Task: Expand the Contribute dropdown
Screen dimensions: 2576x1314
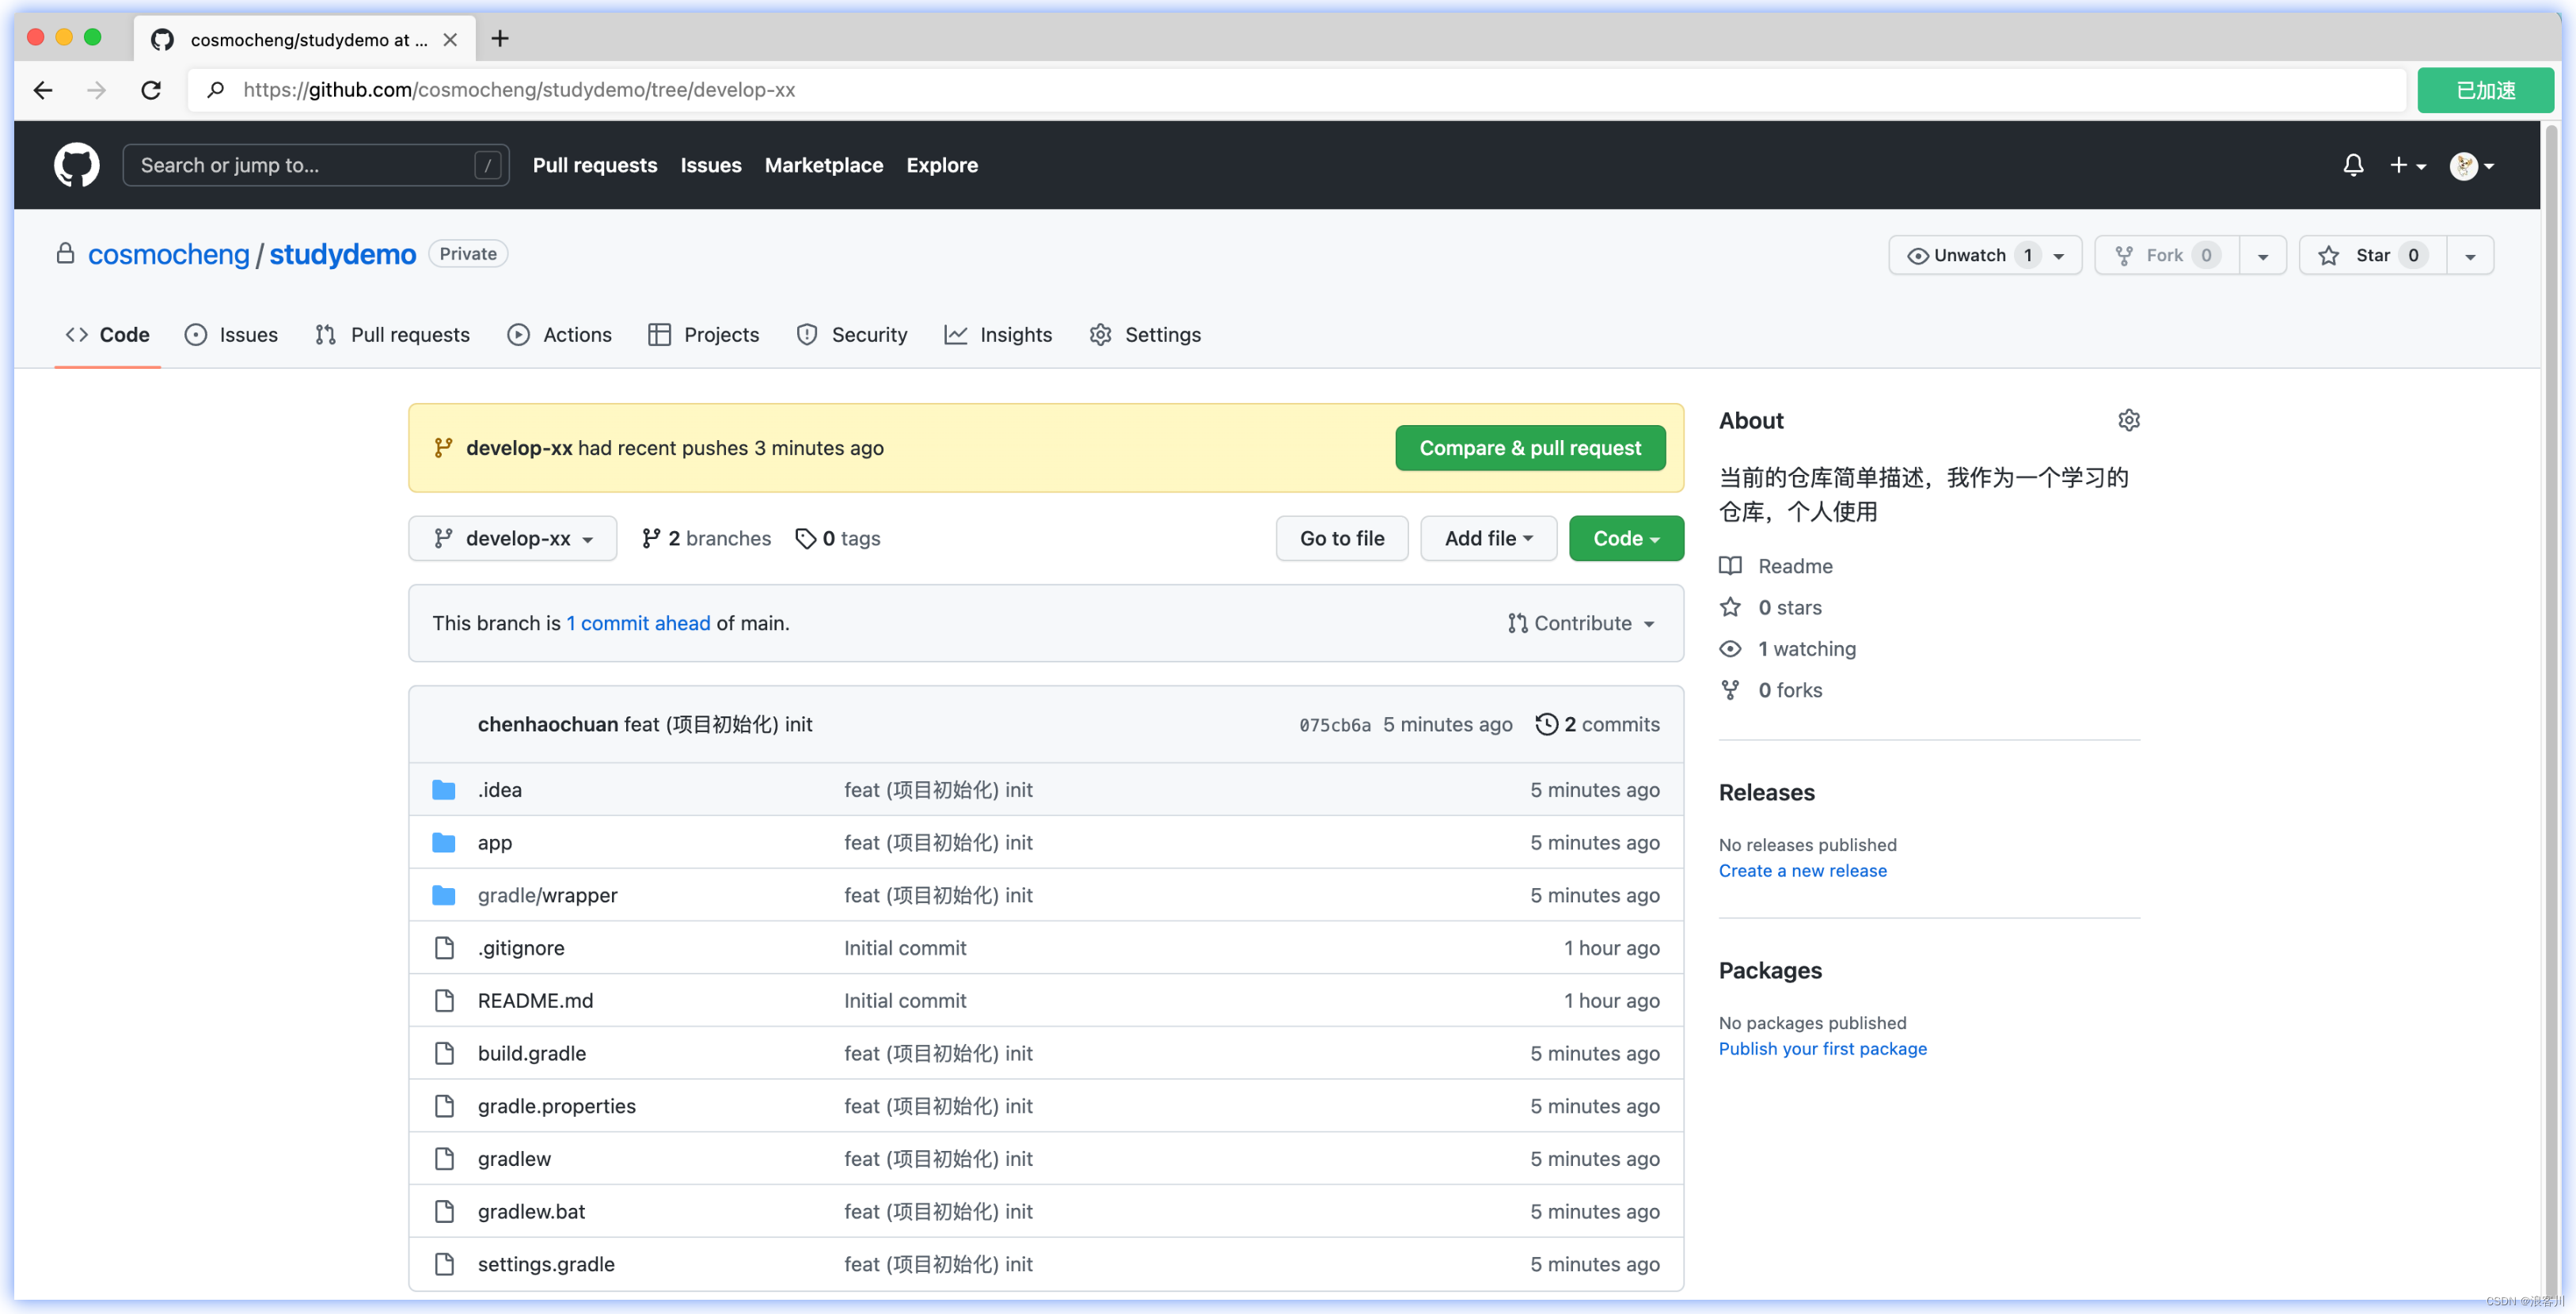Action: click(x=1581, y=623)
